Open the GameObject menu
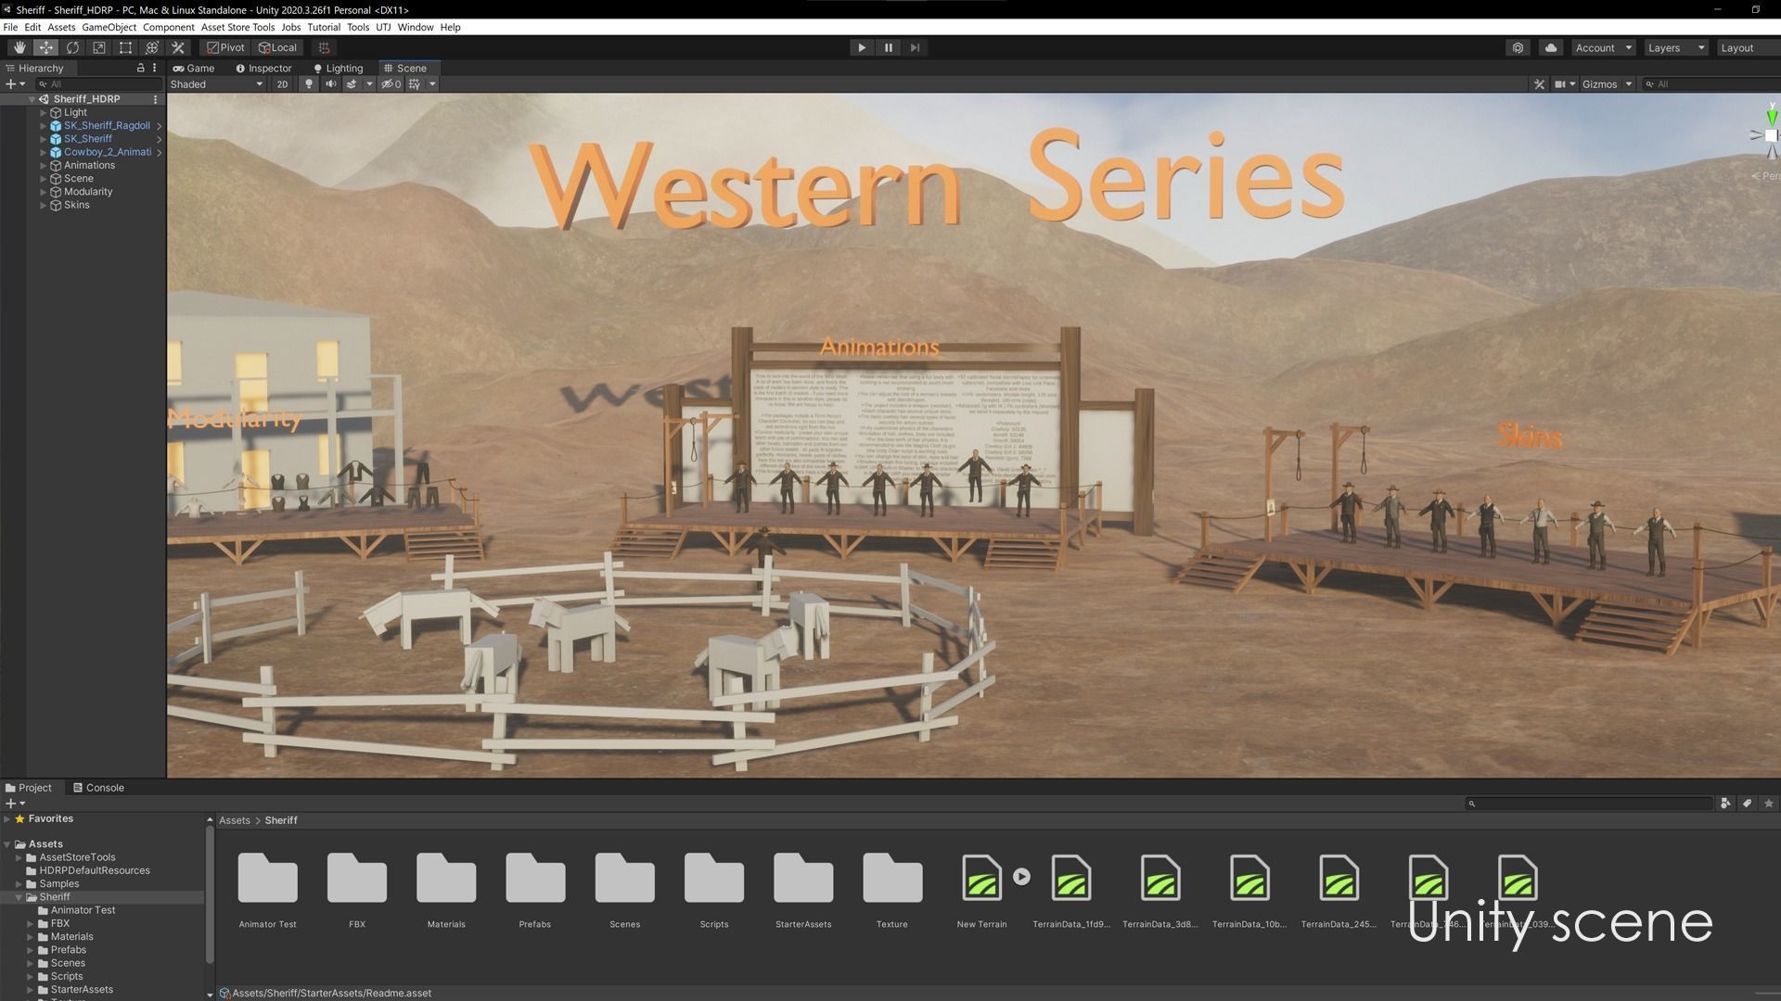1781x1001 pixels. (x=109, y=27)
